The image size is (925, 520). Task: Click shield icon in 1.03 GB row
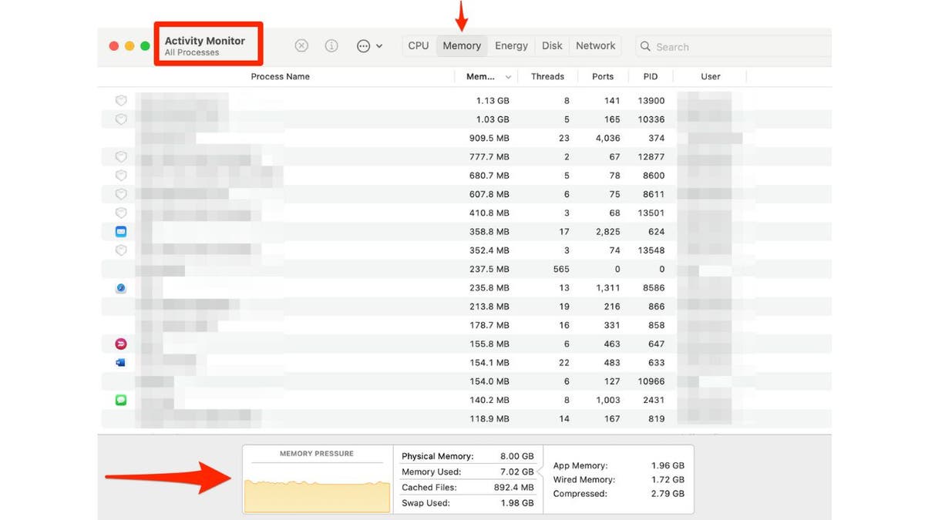tap(121, 119)
